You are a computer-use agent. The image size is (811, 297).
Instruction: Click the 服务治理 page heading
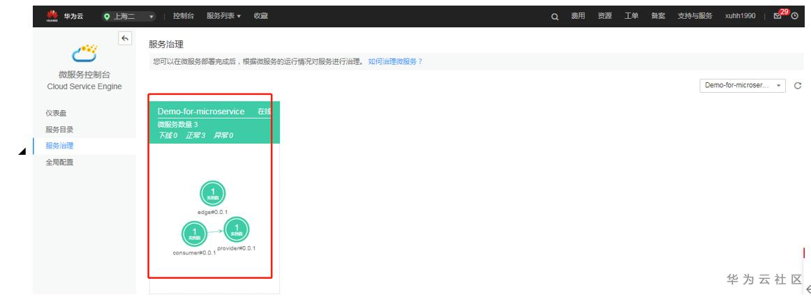[x=166, y=45]
